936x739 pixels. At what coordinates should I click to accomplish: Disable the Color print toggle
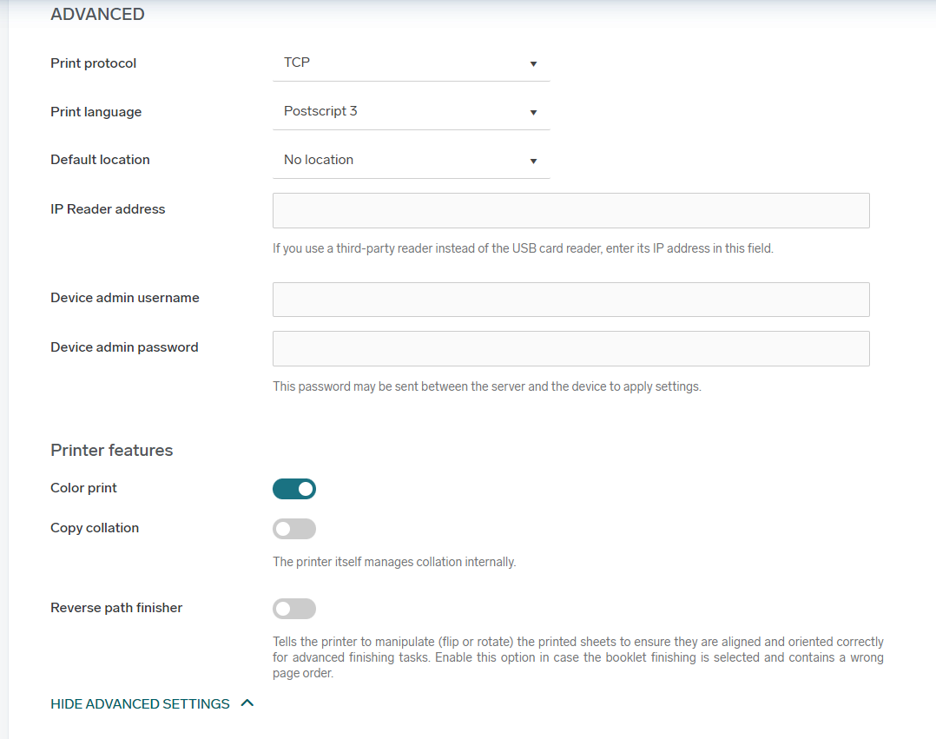pos(294,489)
